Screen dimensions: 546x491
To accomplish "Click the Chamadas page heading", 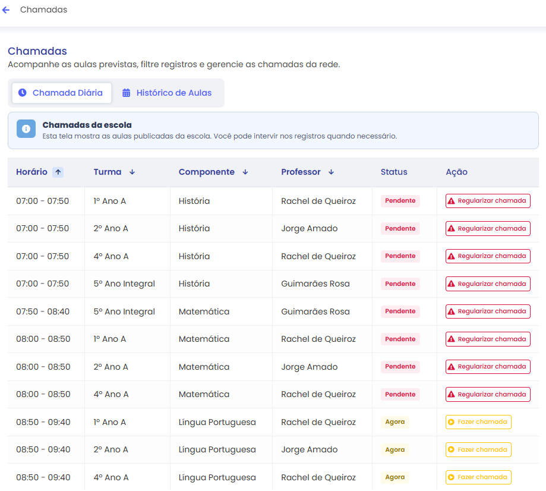I will click(37, 51).
